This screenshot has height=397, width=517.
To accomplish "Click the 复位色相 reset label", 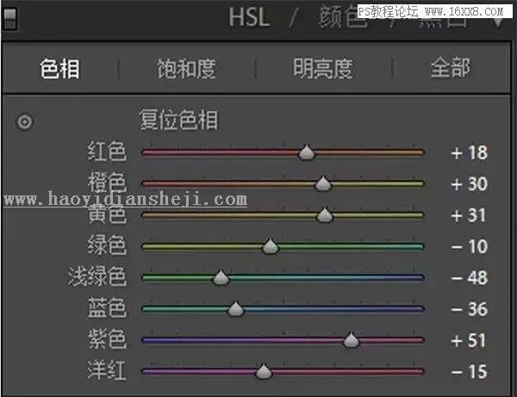I will coord(178,120).
